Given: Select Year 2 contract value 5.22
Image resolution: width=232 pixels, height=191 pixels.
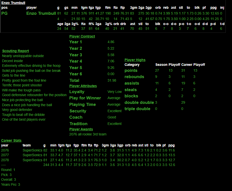Looking at the screenshot, I should (111, 48).
